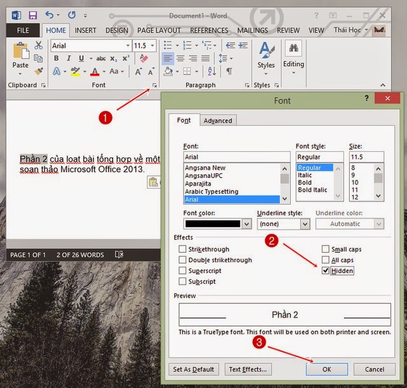Enable the Small caps checkbox
Viewport: 407px width, 388px height.
(x=326, y=249)
